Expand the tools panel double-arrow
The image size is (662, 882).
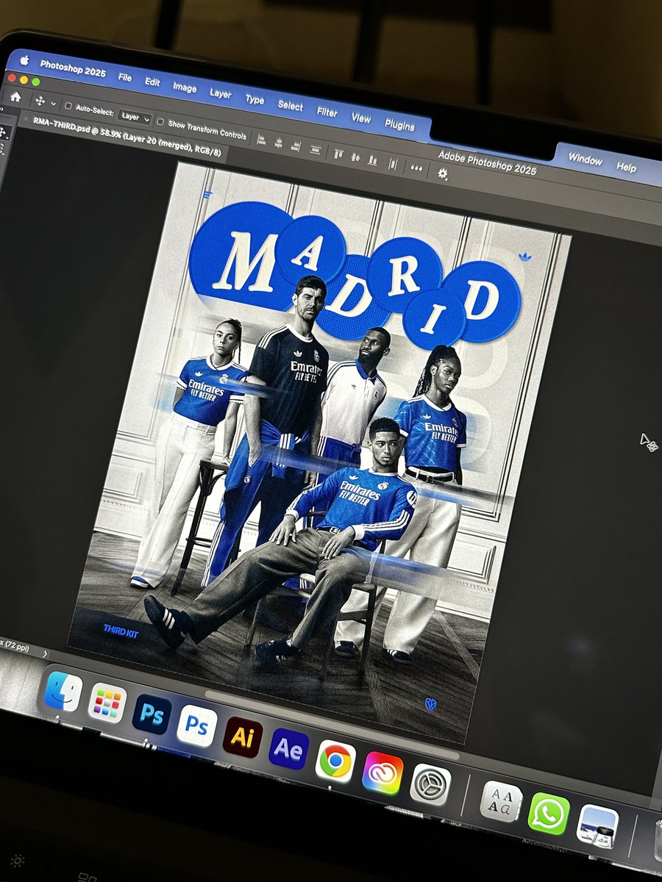[x=2, y=109]
